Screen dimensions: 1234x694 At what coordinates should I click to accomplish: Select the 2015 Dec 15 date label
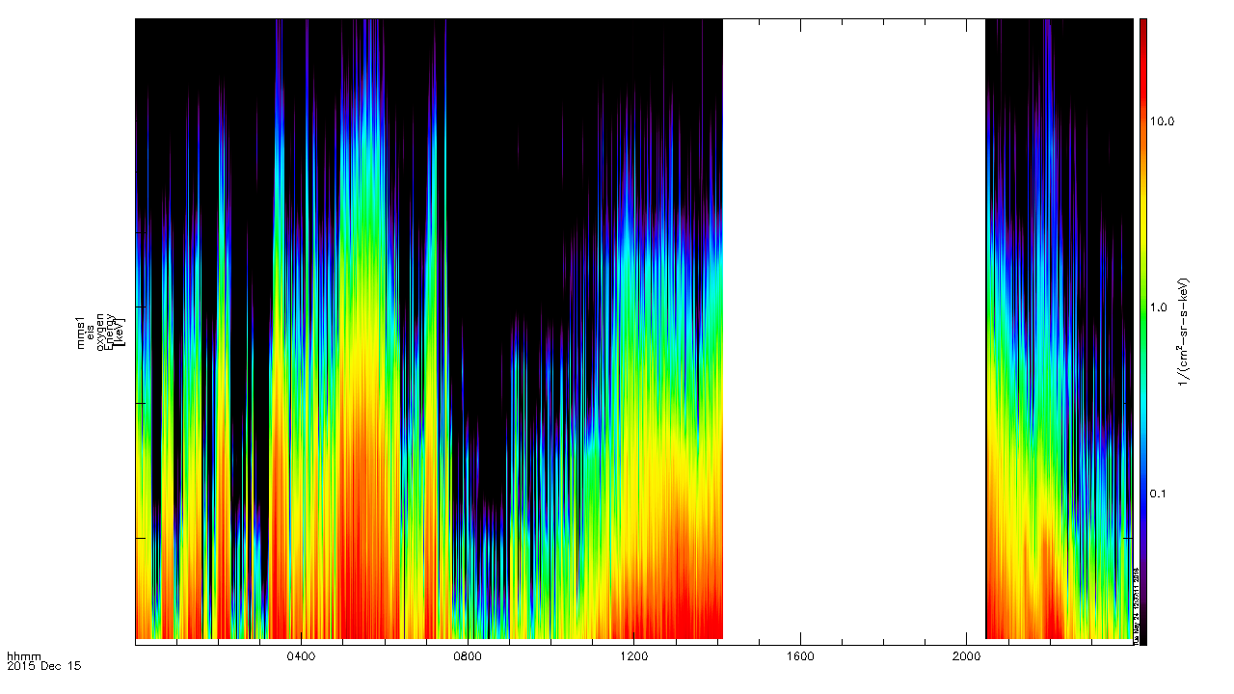[44, 665]
